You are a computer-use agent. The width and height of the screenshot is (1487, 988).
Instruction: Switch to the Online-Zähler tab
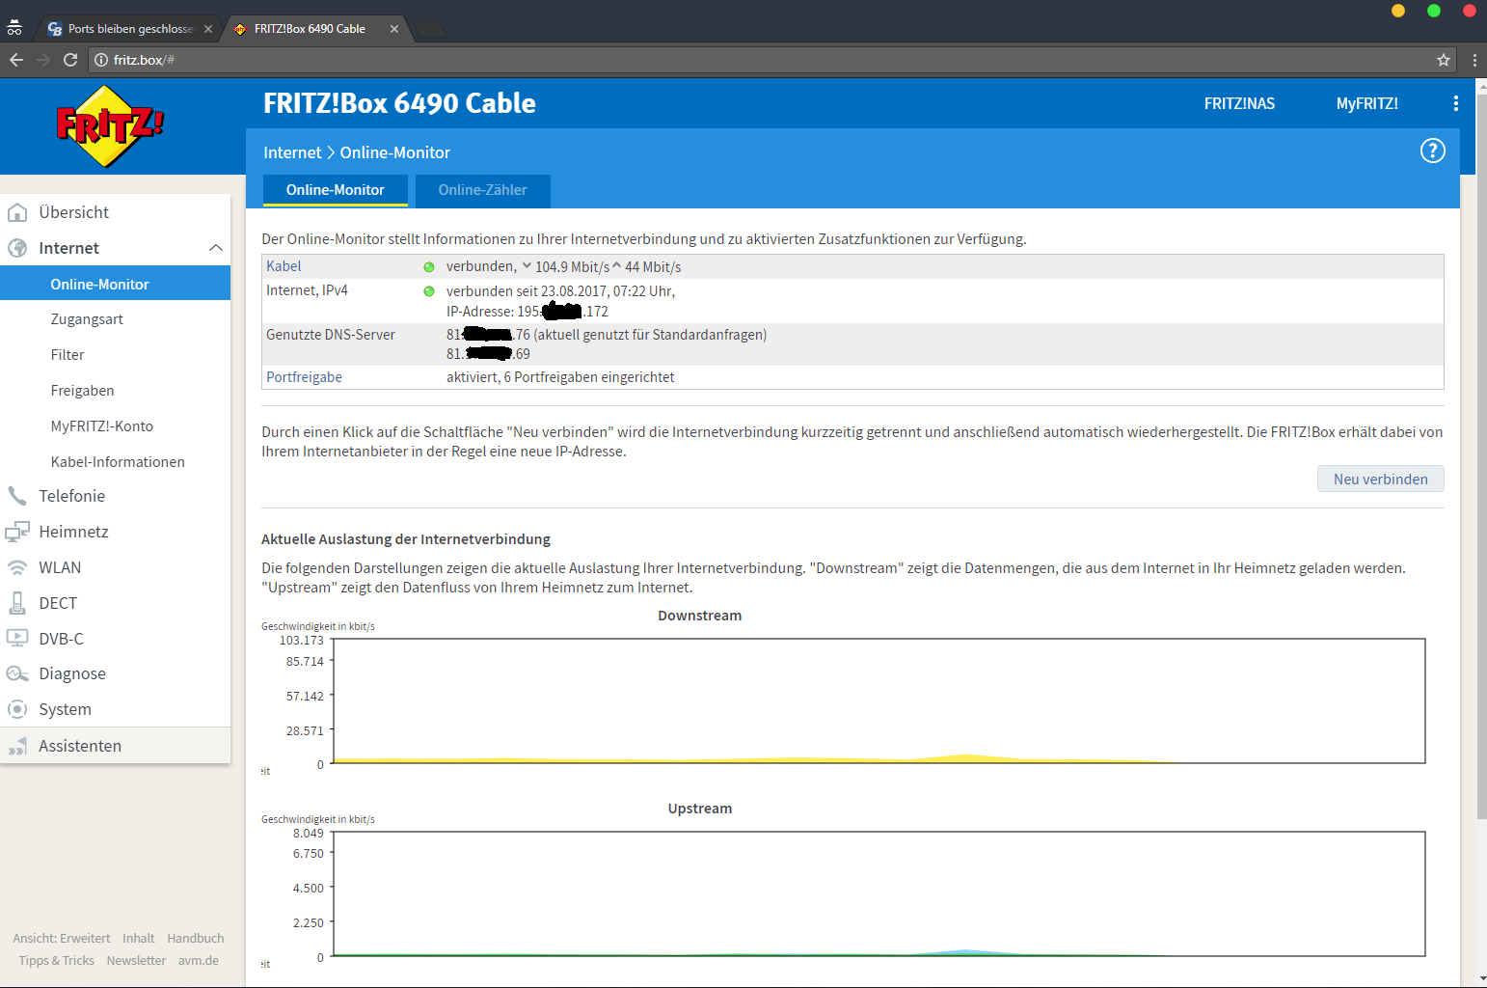(x=482, y=190)
